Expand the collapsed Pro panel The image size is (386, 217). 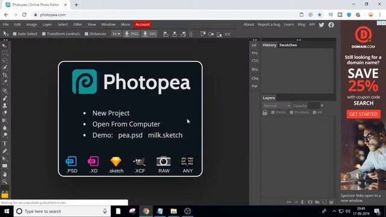click(x=255, y=53)
